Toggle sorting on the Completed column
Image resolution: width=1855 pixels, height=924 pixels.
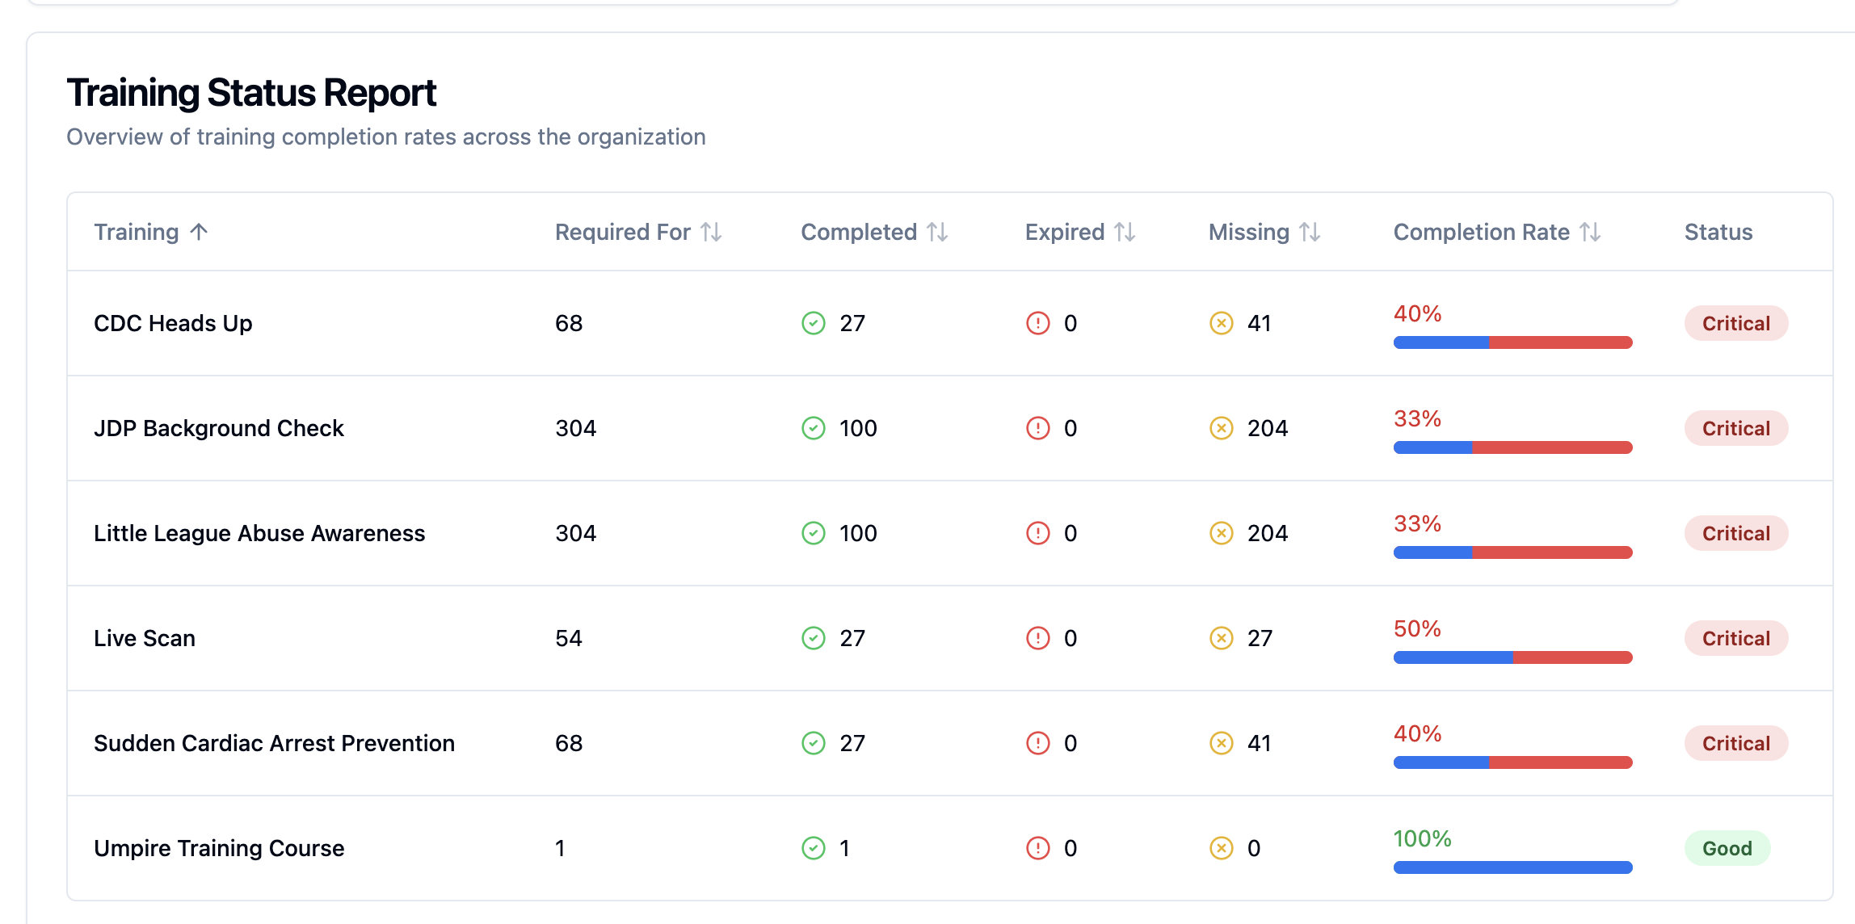pos(875,232)
